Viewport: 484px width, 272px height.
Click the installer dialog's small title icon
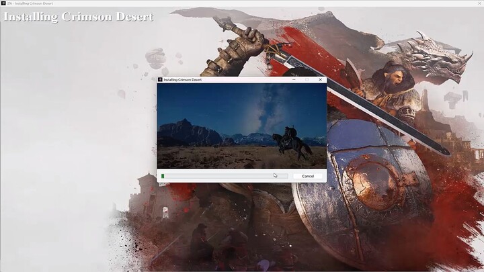click(160, 79)
